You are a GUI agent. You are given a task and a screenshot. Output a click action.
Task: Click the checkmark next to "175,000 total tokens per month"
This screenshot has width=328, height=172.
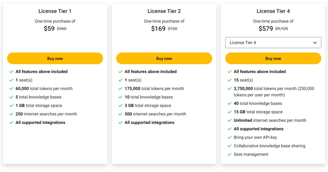click(x=121, y=88)
